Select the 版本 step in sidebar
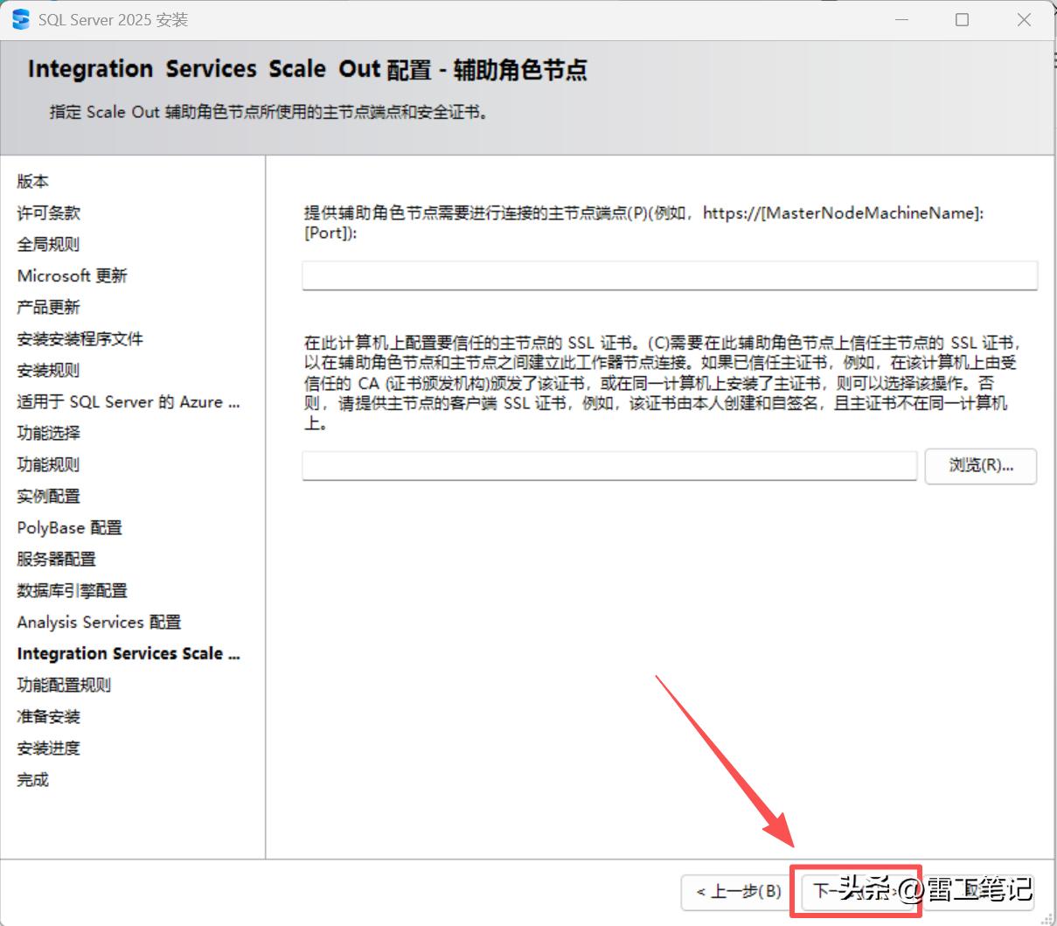 33,181
